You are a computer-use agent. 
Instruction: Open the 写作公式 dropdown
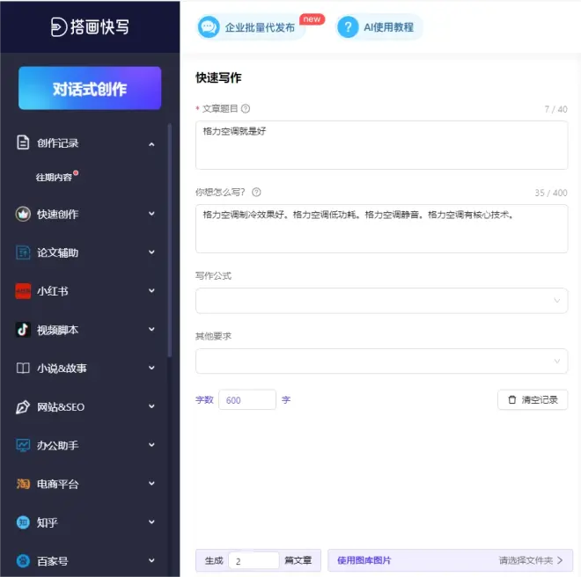(x=381, y=301)
